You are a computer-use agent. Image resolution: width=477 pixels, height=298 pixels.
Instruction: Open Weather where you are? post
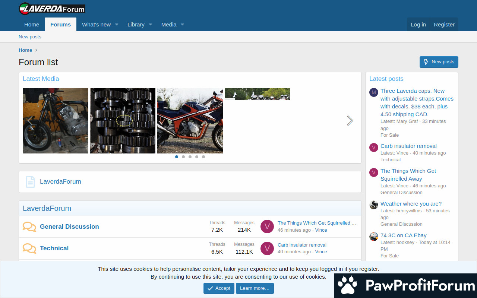[x=411, y=204]
